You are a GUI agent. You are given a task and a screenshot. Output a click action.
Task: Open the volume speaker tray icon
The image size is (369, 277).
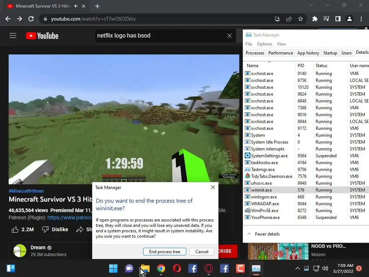coord(325,268)
